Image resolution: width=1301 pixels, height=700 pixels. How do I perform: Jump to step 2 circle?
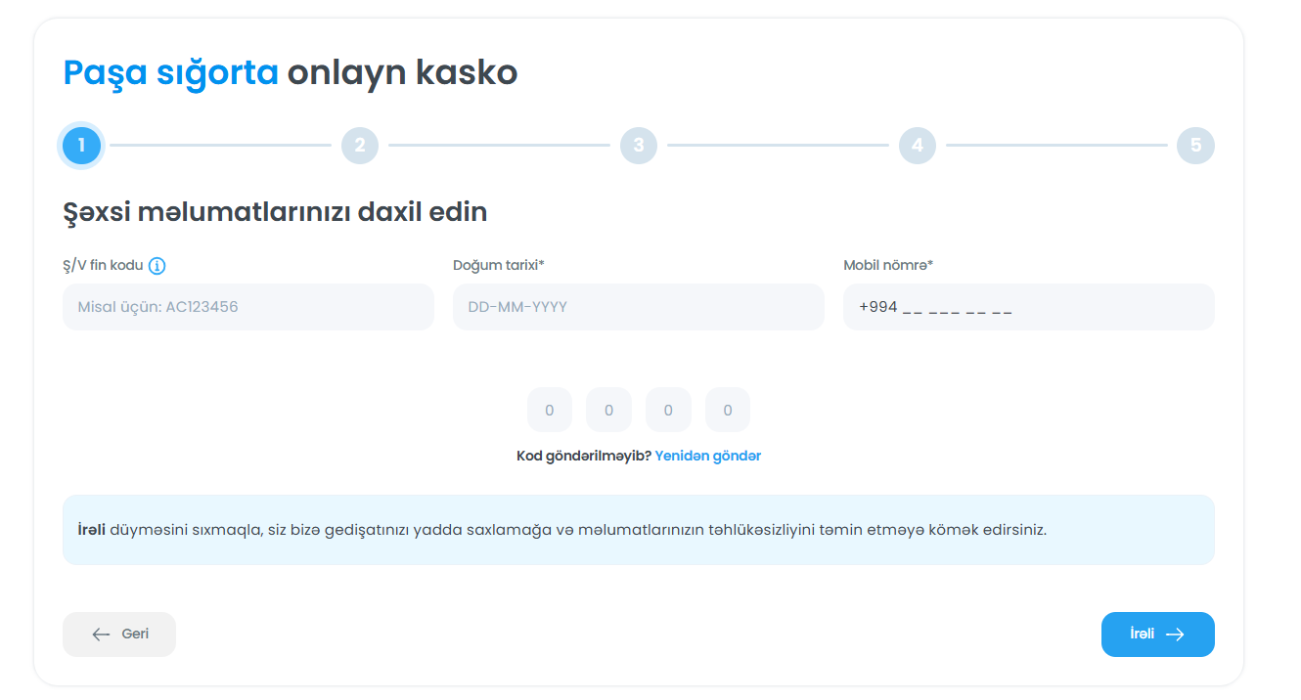[x=360, y=146]
